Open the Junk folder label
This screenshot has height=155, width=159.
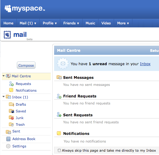(x=20, y=118)
